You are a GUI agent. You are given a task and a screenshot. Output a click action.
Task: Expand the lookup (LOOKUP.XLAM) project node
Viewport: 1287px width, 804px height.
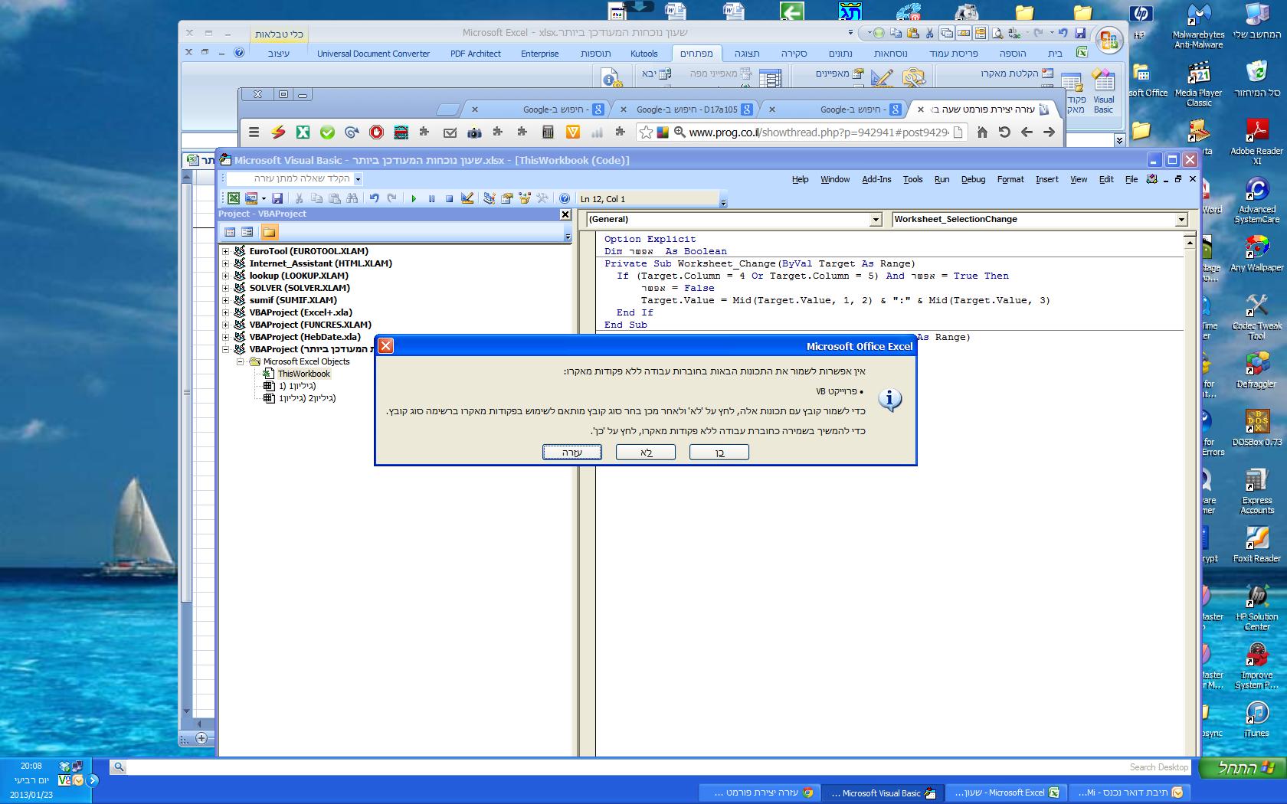(x=225, y=276)
